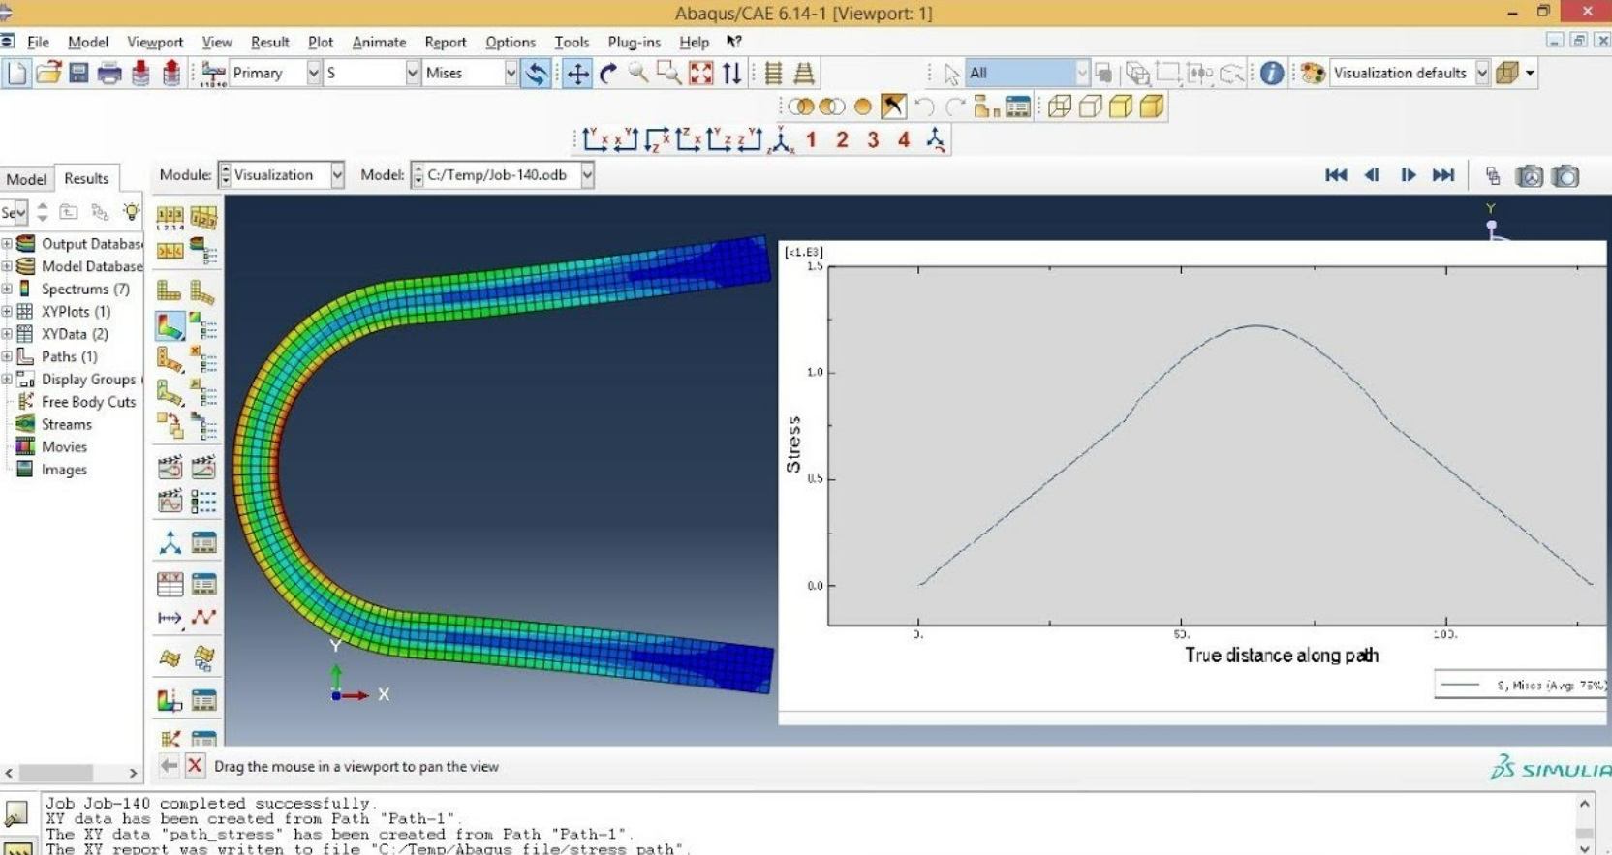Screen dimensions: 1612x855
Task: Toggle wireframe render style
Action: tap(1060, 107)
